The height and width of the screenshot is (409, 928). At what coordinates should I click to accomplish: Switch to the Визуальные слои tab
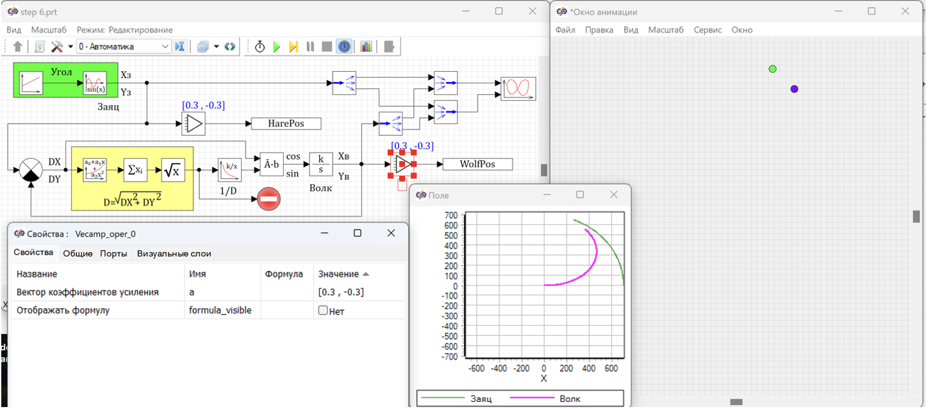174,254
